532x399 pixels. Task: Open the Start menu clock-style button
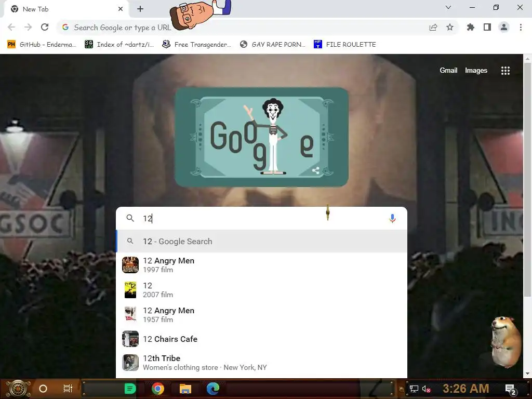coord(18,389)
